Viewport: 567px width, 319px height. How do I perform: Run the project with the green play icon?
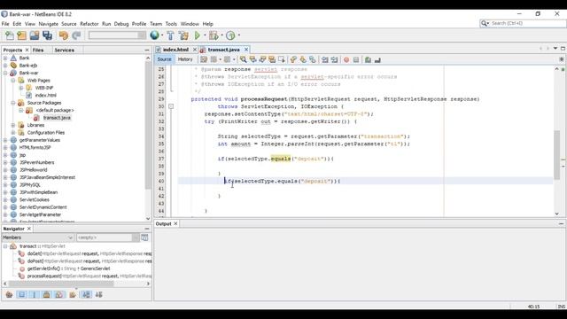click(198, 35)
